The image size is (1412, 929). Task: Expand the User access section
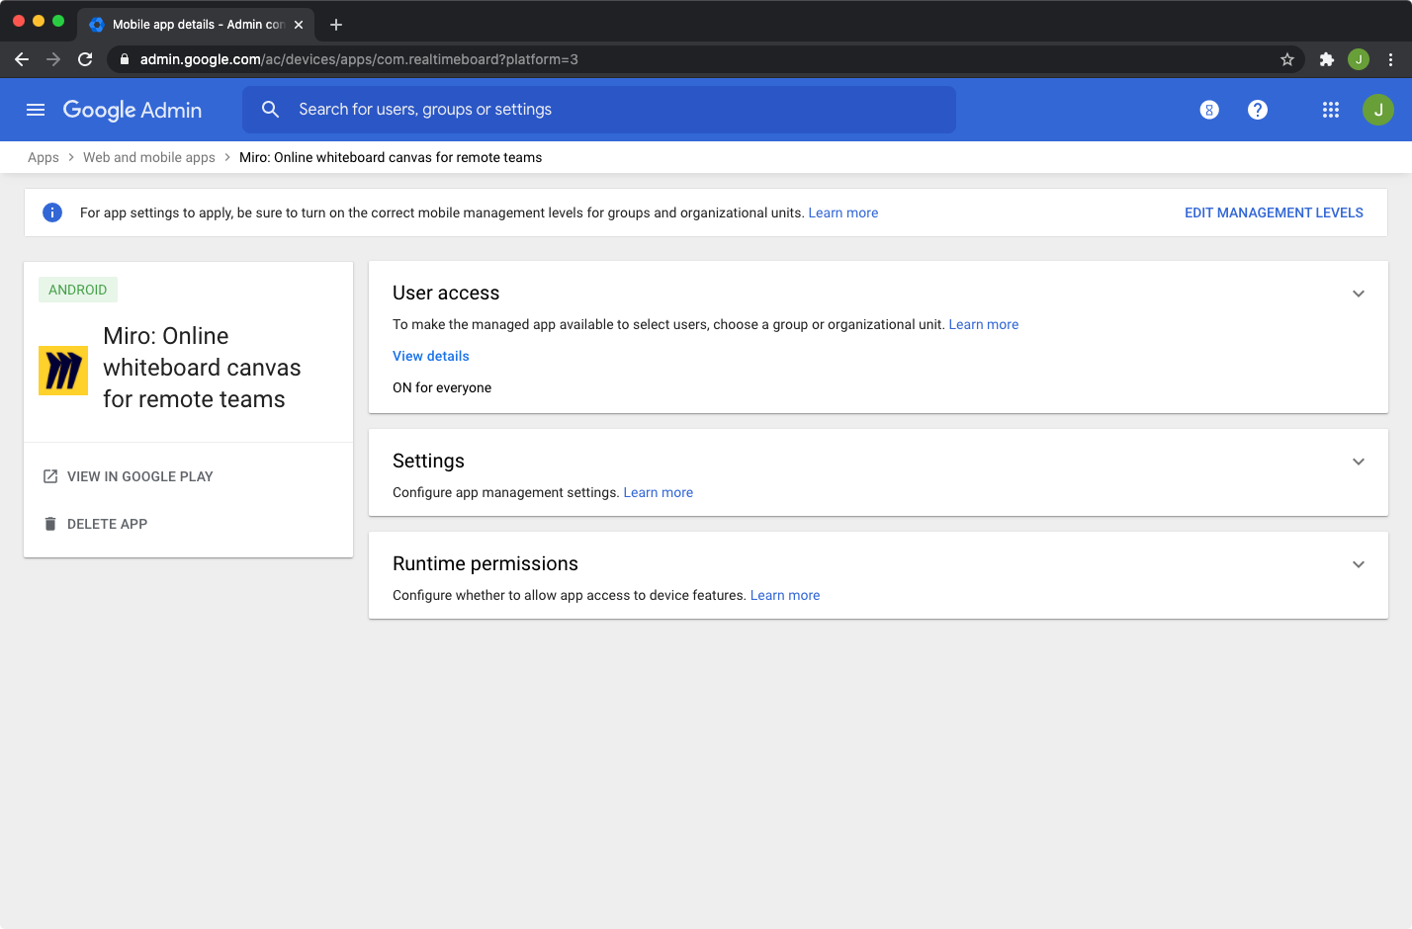[x=1359, y=294]
